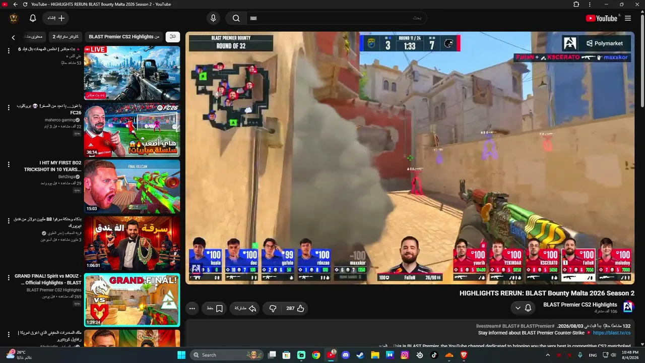
Task: Select the 'BLAST Premier CS2 Highlights' filter chip
Action: point(124,37)
